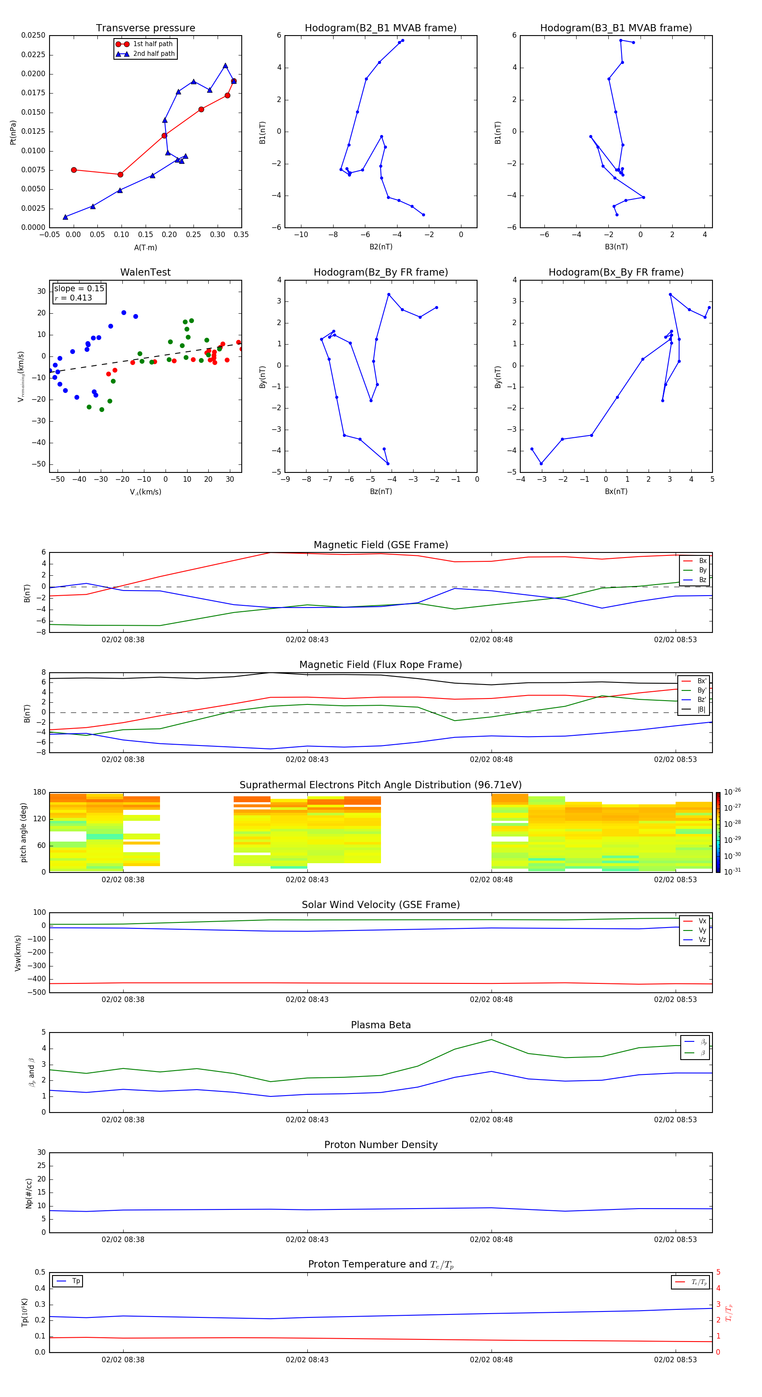Click the "Tp(10^6K)" left axis label
The image size is (762, 1397).
point(25,1312)
